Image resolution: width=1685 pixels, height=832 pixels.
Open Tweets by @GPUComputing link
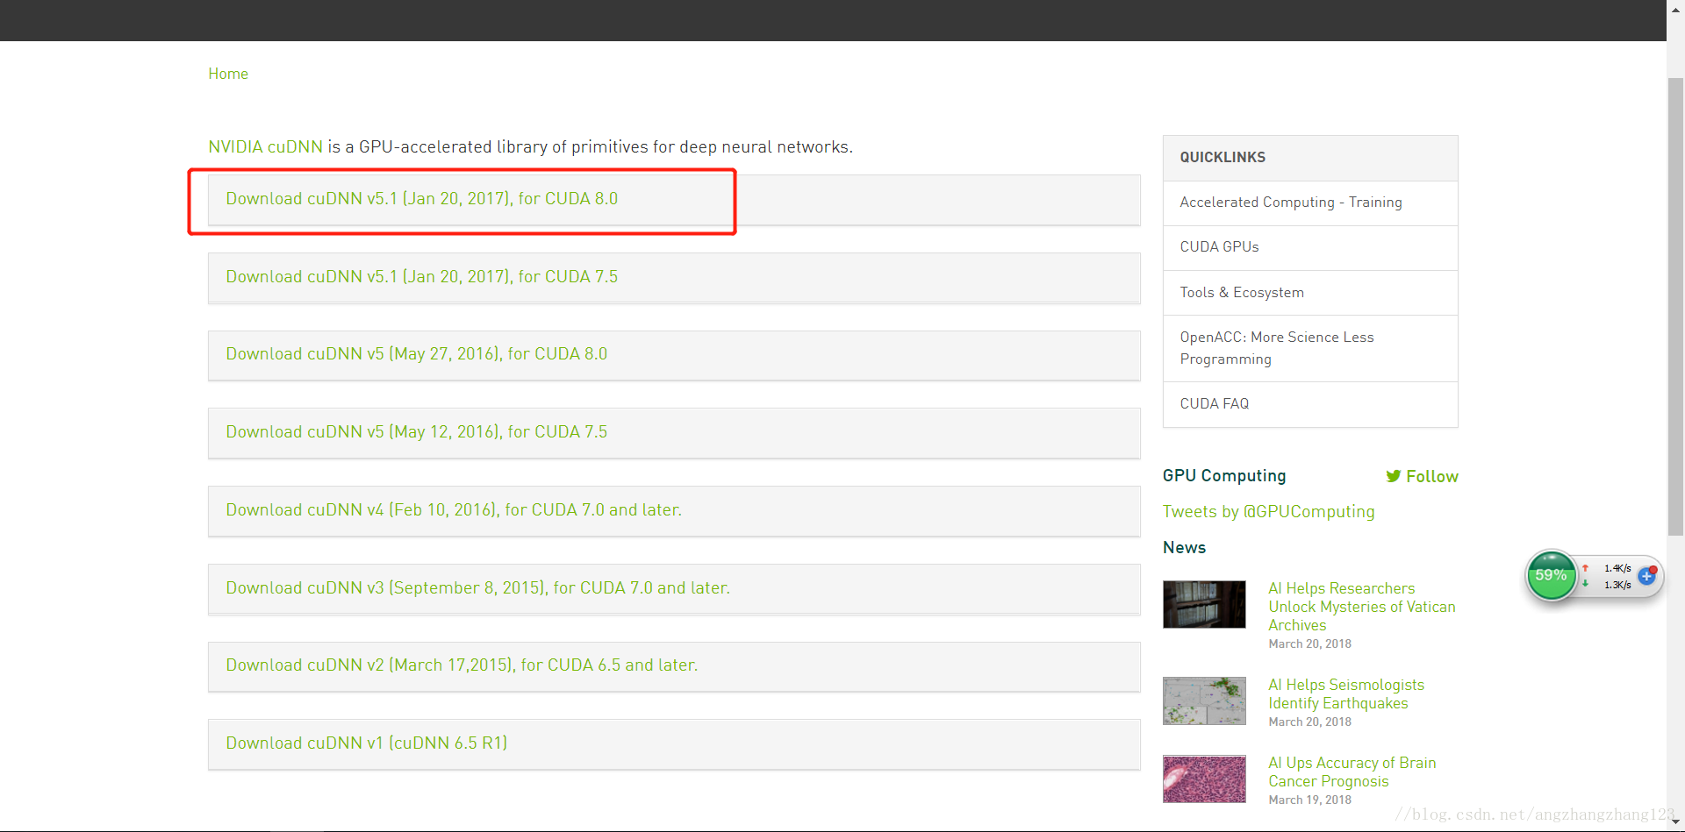coord(1268,511)
